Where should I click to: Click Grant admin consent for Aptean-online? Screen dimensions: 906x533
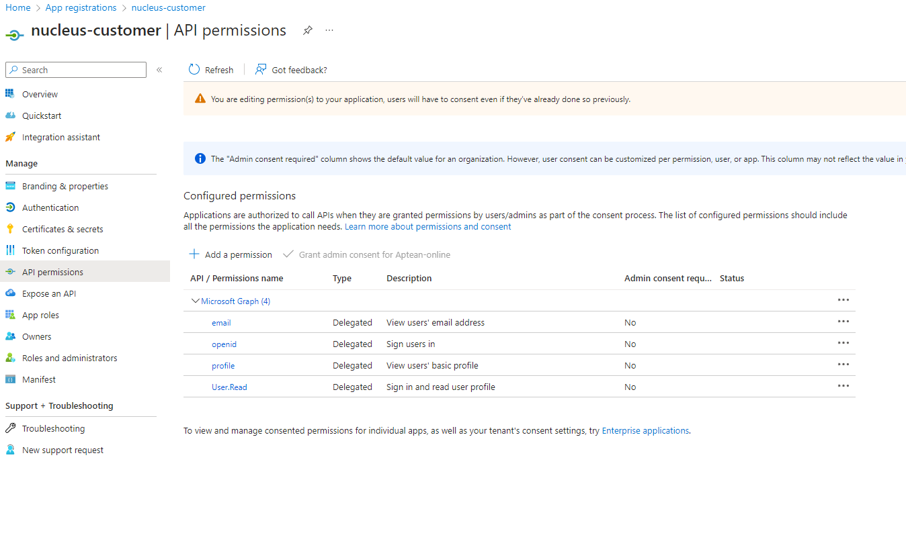click(x=366, y=254)
